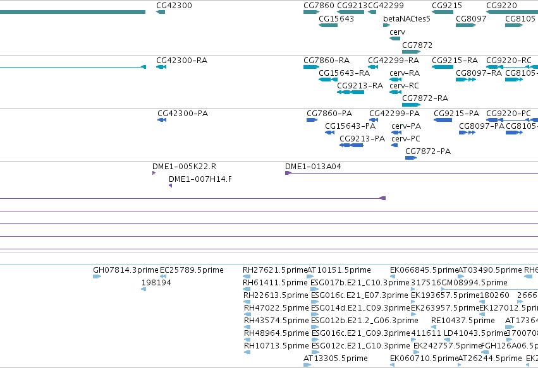Click the GM08994.5prime EST
This screenshot has height=368, width=538.
[489, 289]
